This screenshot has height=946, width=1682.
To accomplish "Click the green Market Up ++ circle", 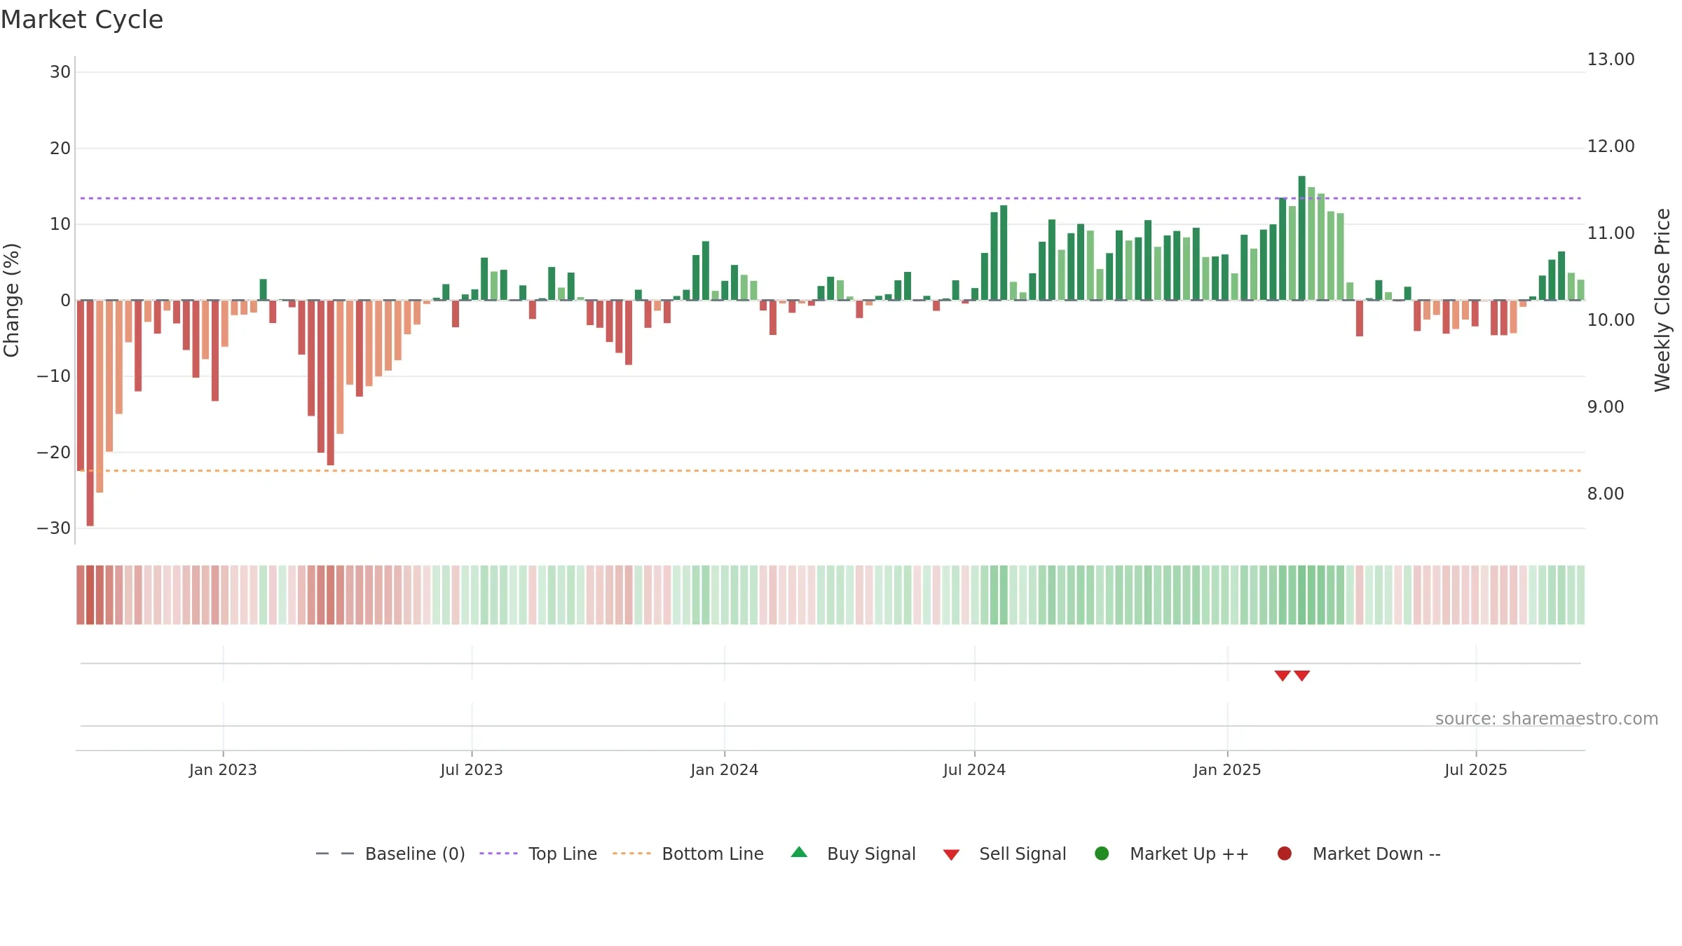I will 1102,854.
